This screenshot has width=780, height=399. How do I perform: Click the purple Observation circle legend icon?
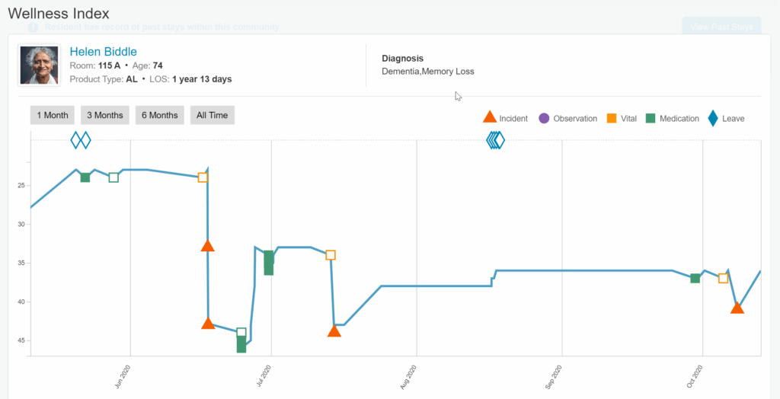pyautogui.click(x=544, y=118)
